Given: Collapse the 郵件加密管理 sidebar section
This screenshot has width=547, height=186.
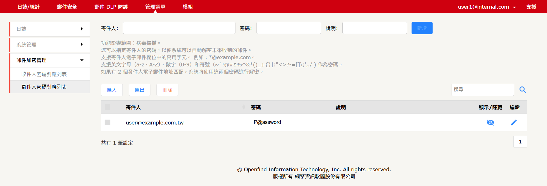Looking at the screenshot, I should coord(50,60).
